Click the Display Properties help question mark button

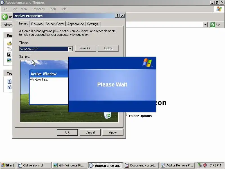coord(117,16)
